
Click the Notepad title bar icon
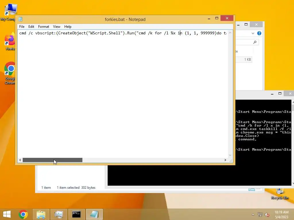20,19
